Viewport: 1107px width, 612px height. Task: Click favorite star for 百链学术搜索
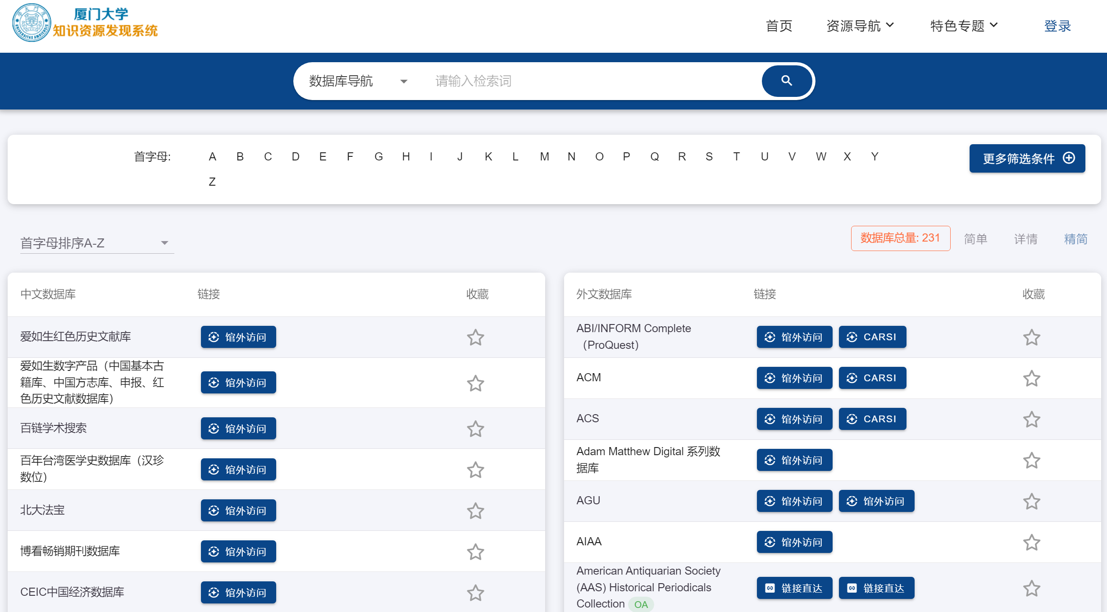(x=475, y=429)
